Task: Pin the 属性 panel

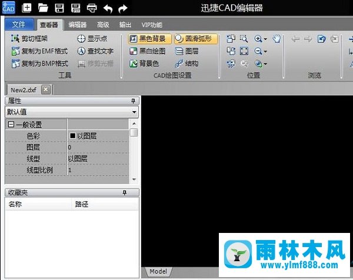Action: click(x=134, y=101)
